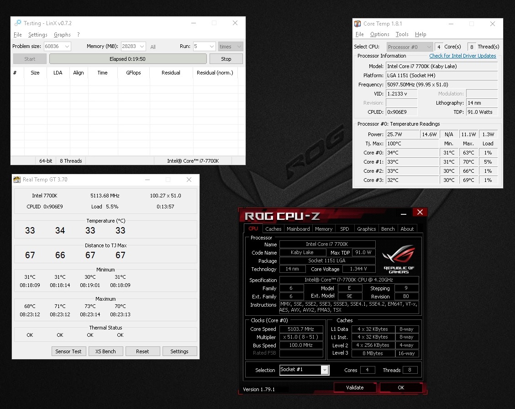Click the GFlops column header in LinX

tap(133, 73)
